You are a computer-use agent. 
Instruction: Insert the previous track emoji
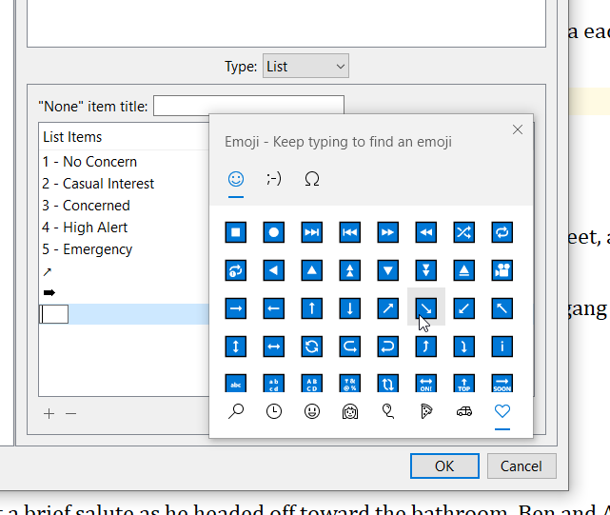(x=350, y=232)
